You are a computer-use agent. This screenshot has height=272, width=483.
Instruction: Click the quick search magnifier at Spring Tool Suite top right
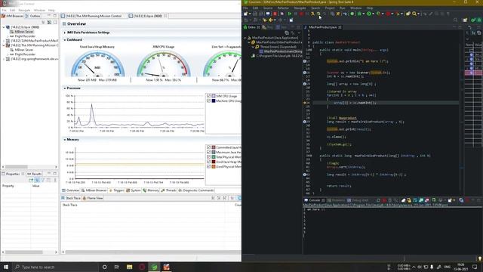pyautogui.click(x=455, y=20)
